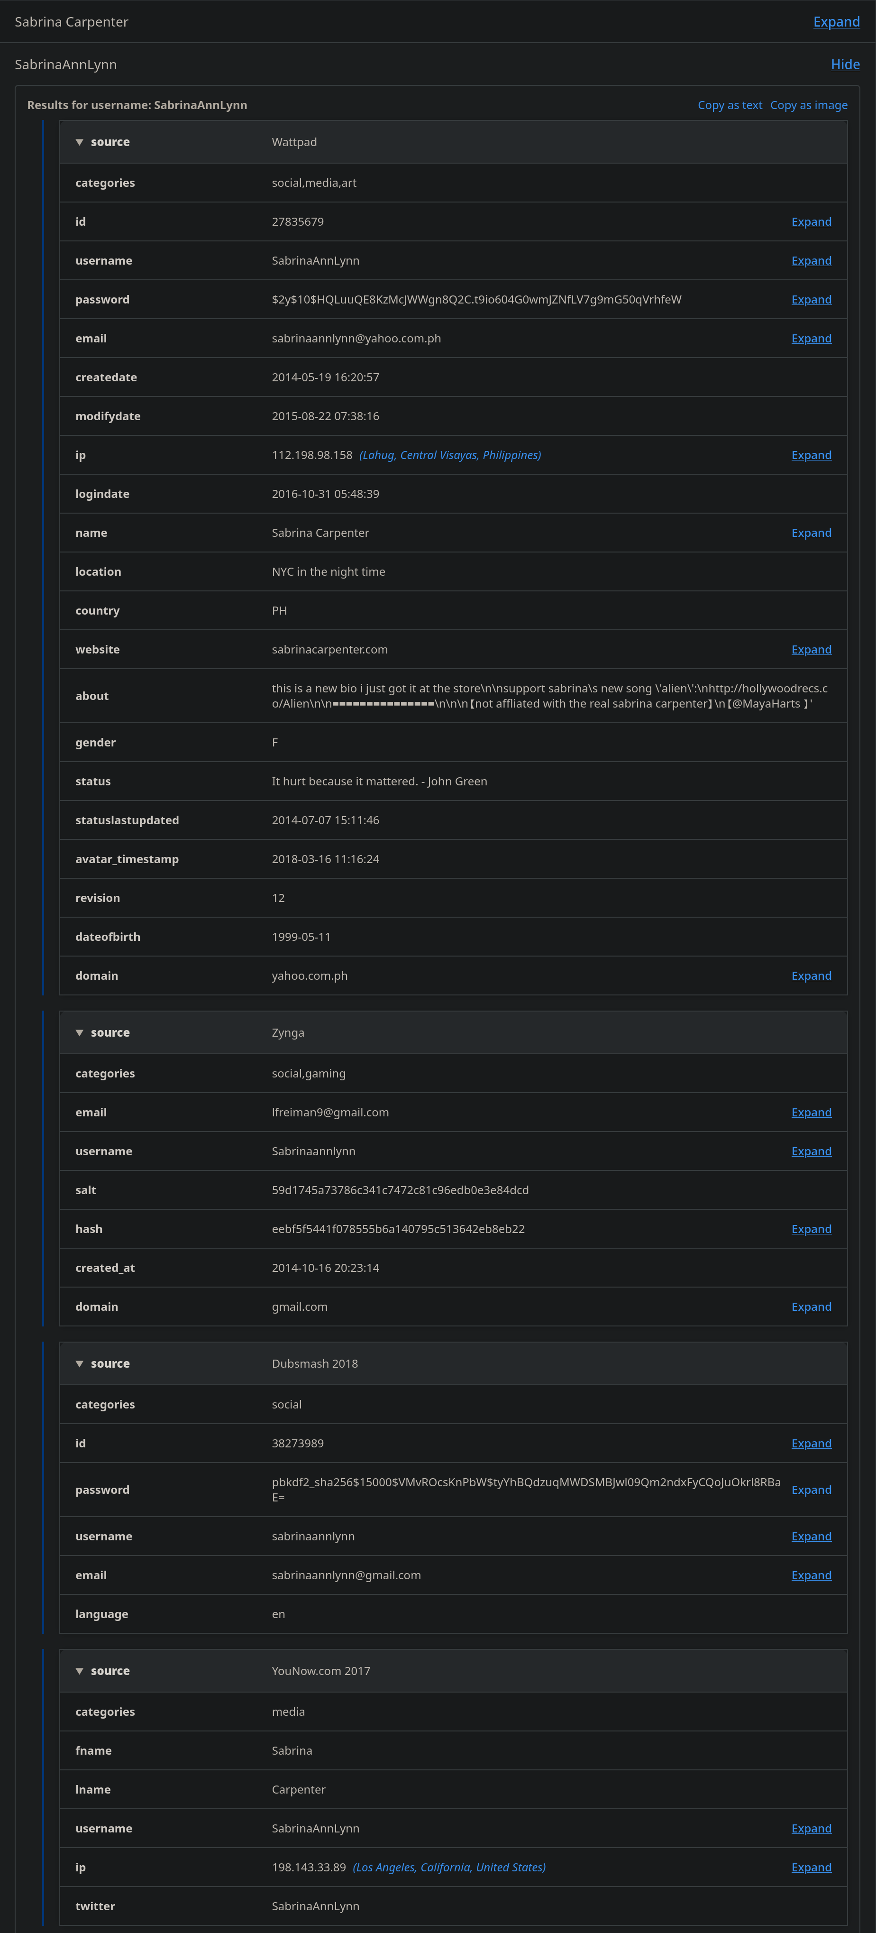Screen dimensions: 876x1933
Task: Open the Lahug, Central Visayas location link
Action: tap(450, 455)
